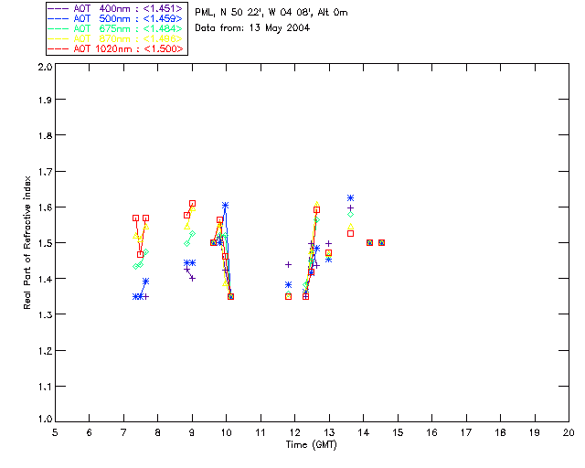The height and width of the screenshot is (468, 585).
Task: Click the 'Real Part of Refractive Index' y-axis title
Action: pyautogui.click(x=27, y=242)
